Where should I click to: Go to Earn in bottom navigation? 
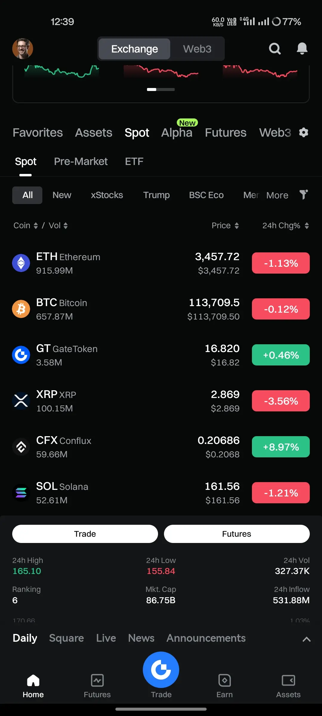[225, 686]
